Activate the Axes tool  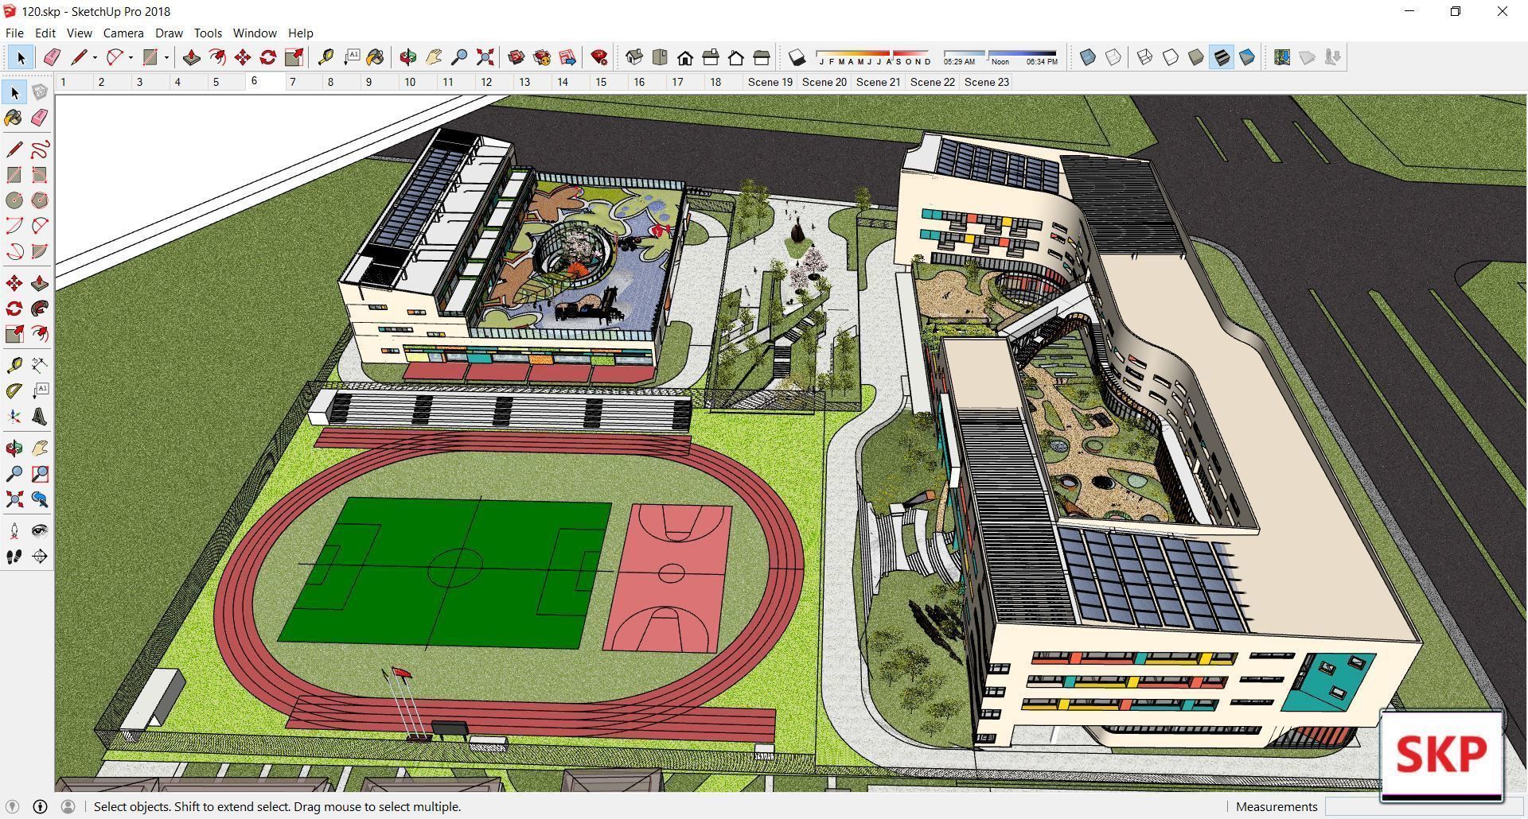tap(14, 417)
